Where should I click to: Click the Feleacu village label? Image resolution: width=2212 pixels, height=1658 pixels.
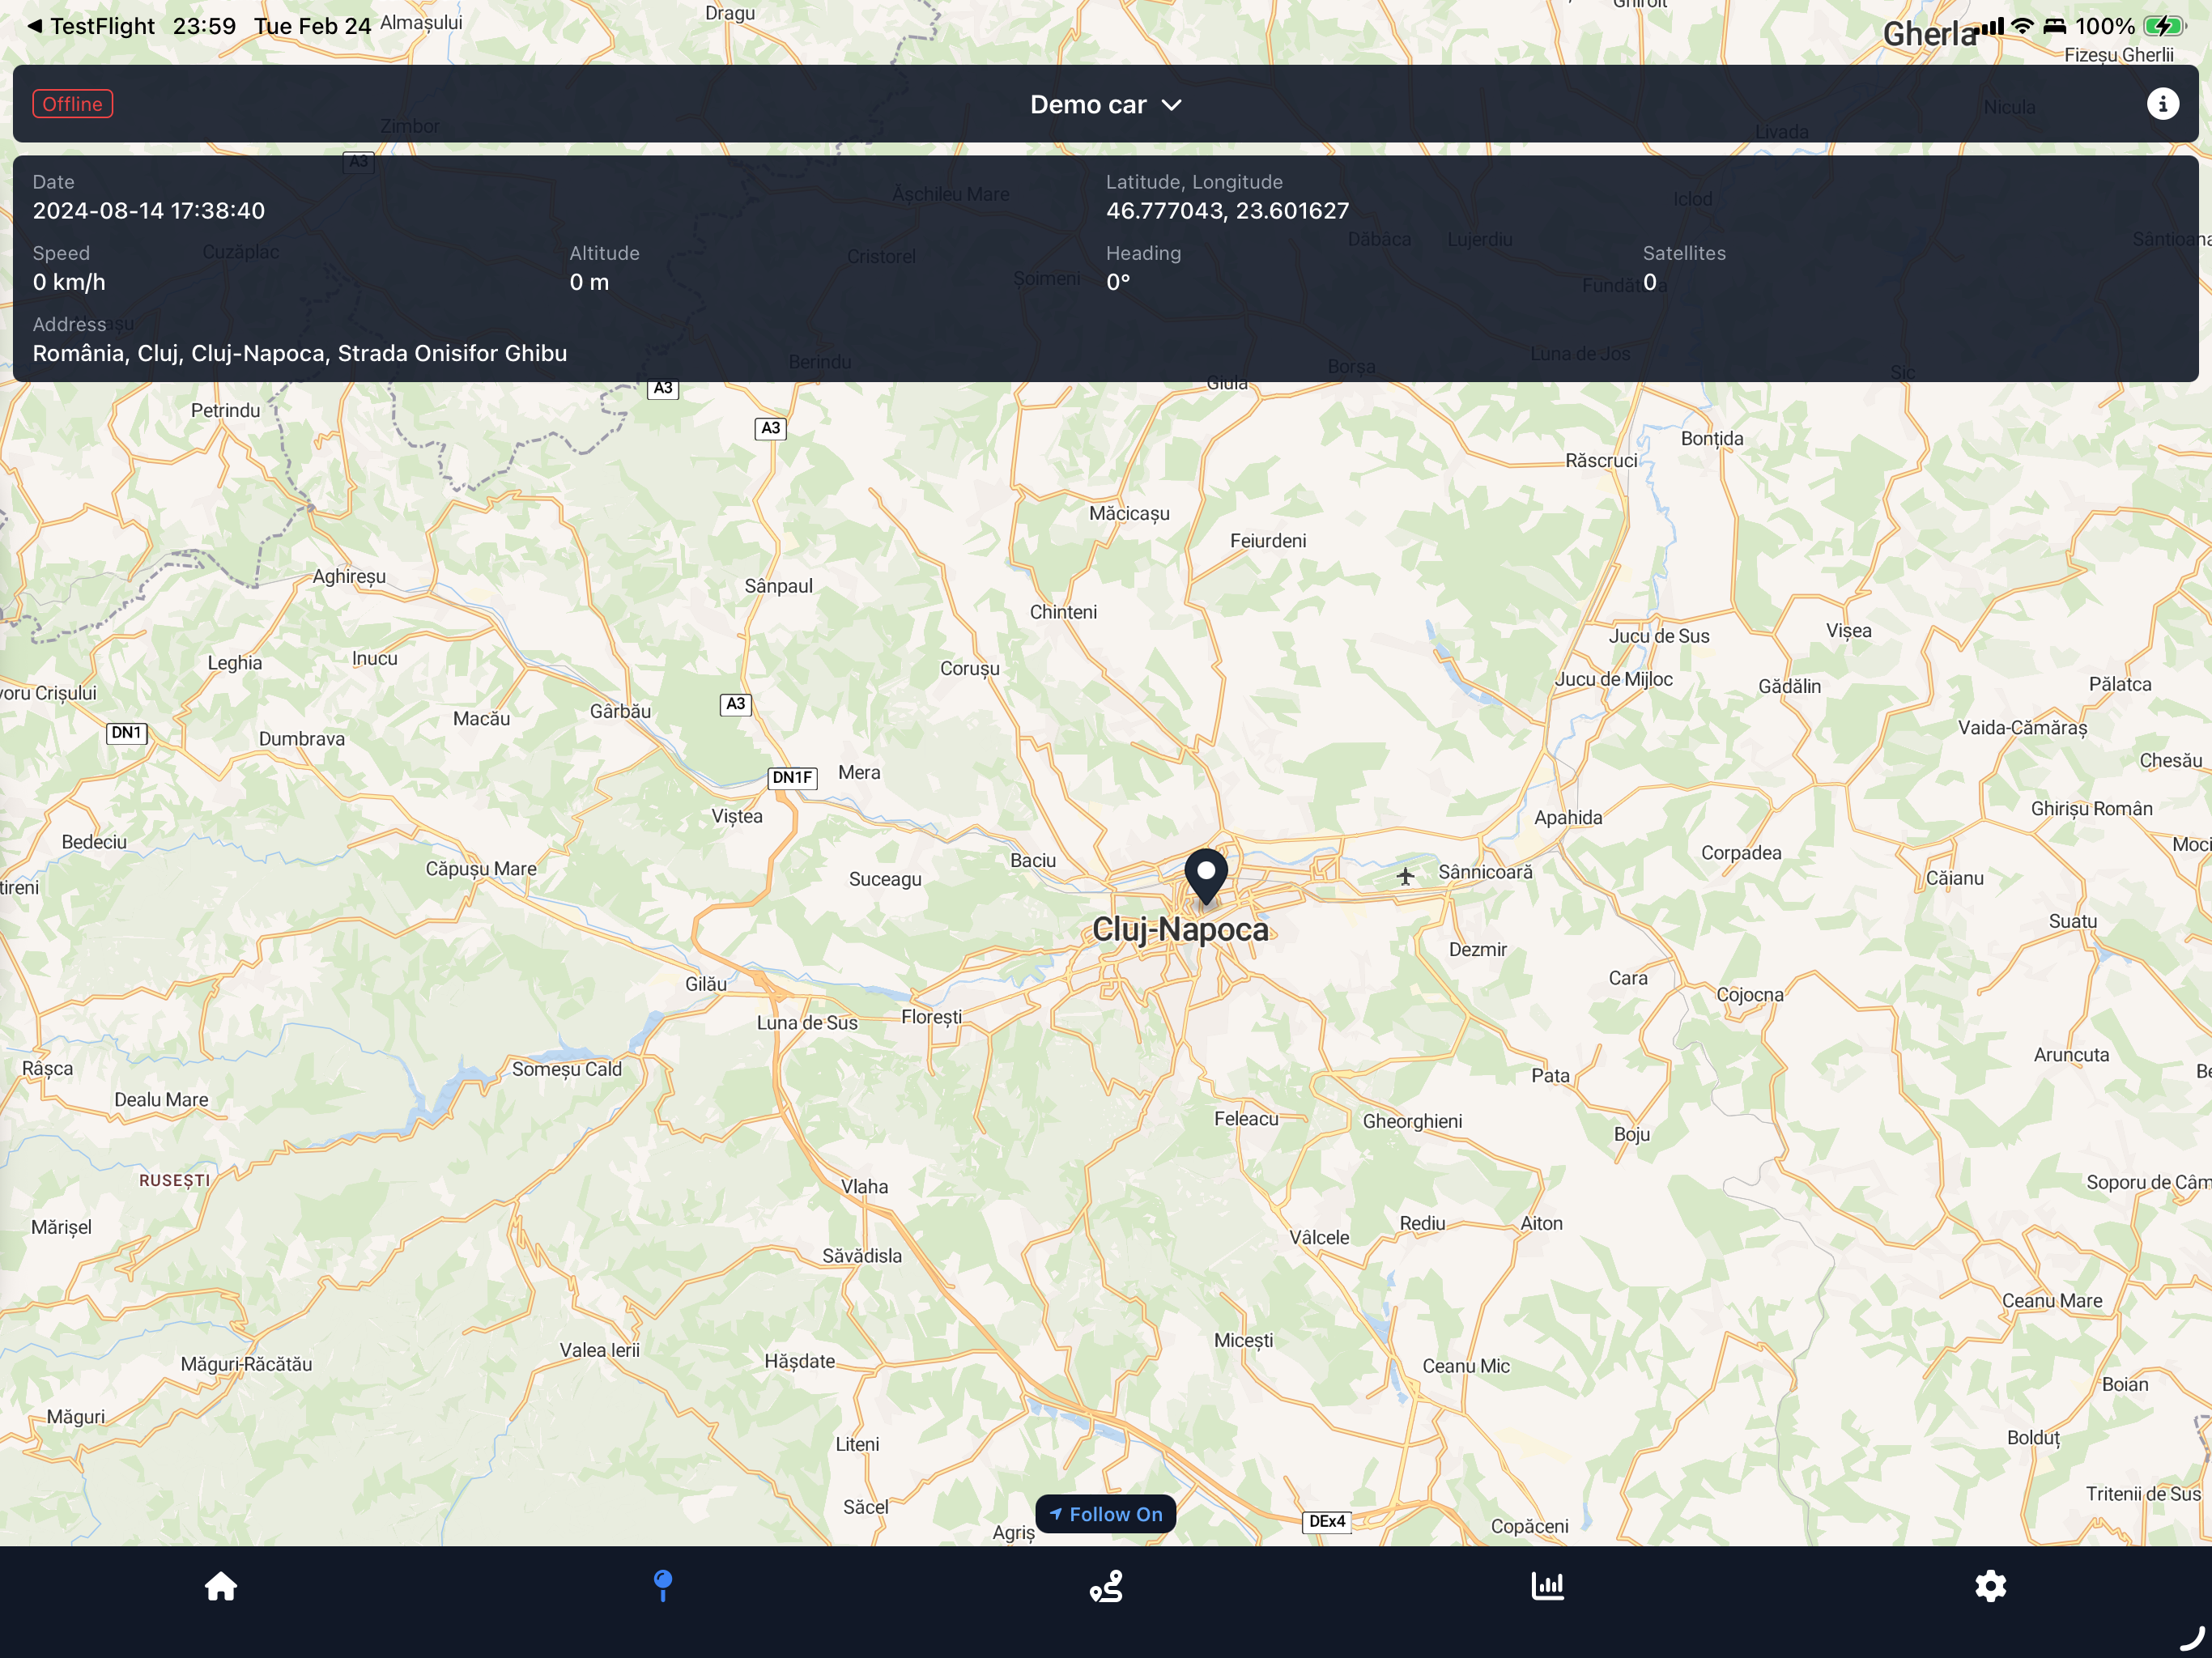tap(1246, 1120)
